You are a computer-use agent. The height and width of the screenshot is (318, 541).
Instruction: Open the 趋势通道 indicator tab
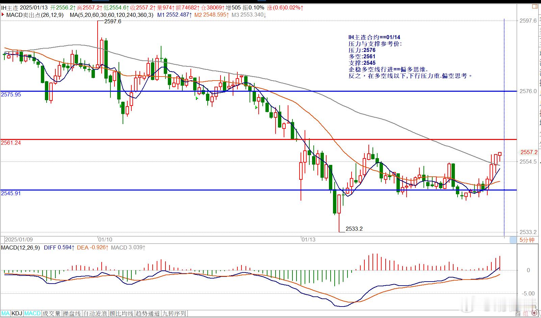(x=148, y=314)
